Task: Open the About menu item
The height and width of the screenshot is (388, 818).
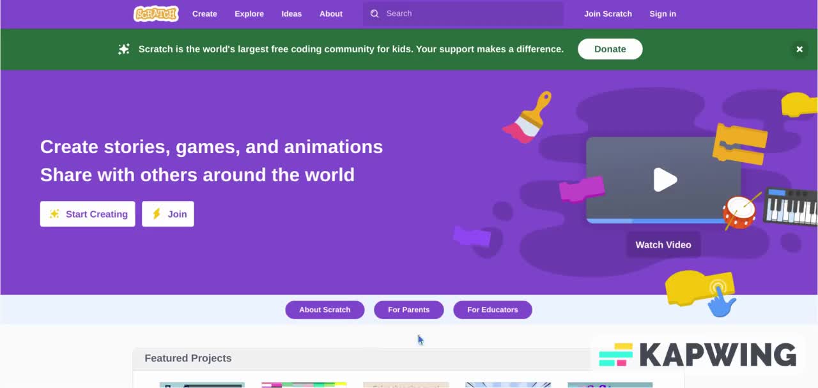Action: tap(331, 13)
